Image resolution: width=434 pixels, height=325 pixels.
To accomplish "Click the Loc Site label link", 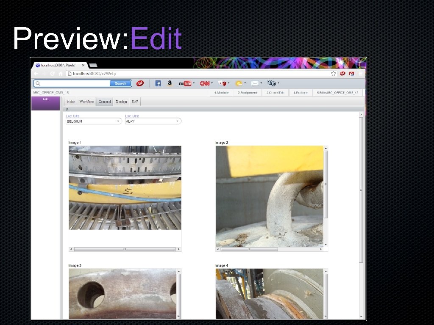I will tap(72, 116).
